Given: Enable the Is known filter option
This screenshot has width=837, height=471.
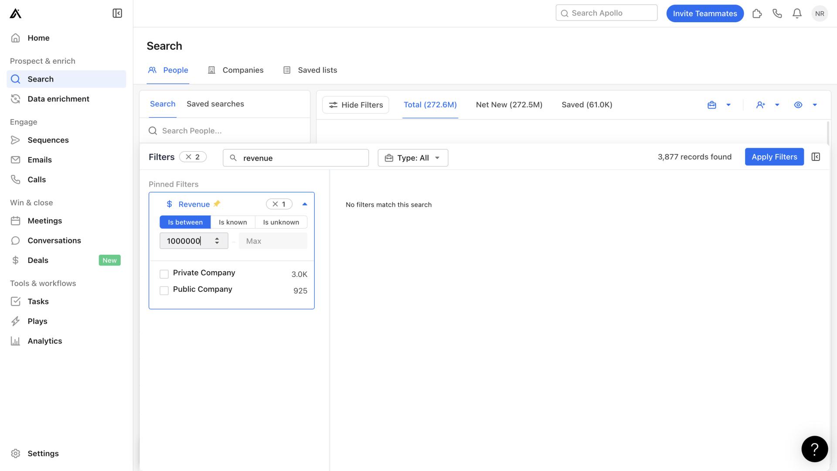Looking at the screenshot, I should click(232, 222).
